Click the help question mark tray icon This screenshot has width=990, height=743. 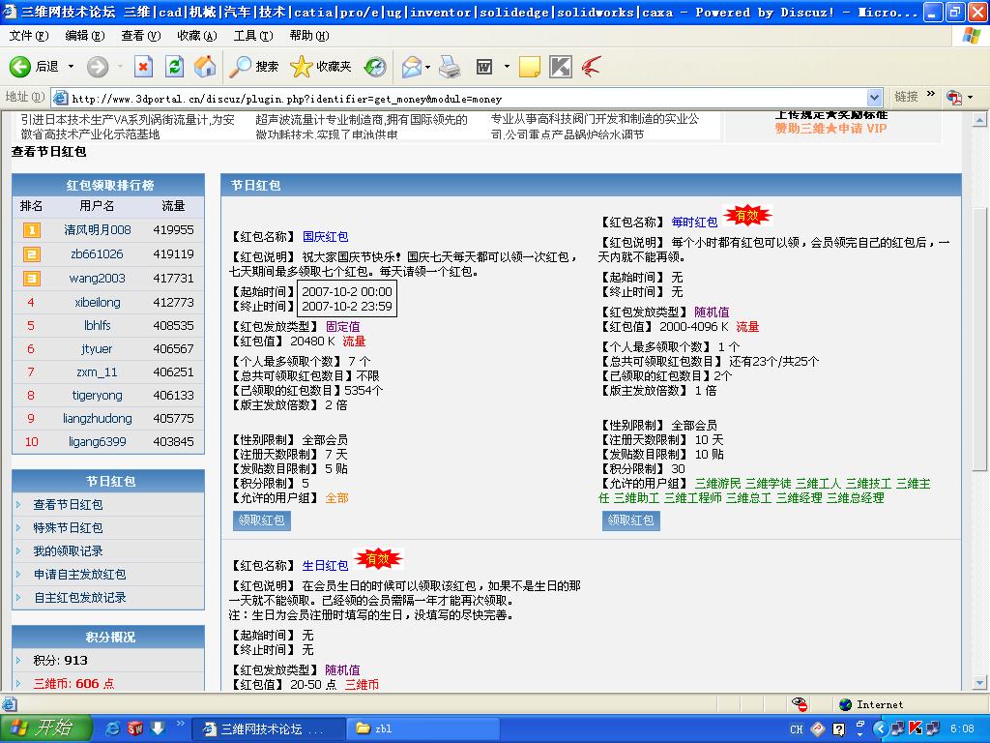[x=838, y=729]
